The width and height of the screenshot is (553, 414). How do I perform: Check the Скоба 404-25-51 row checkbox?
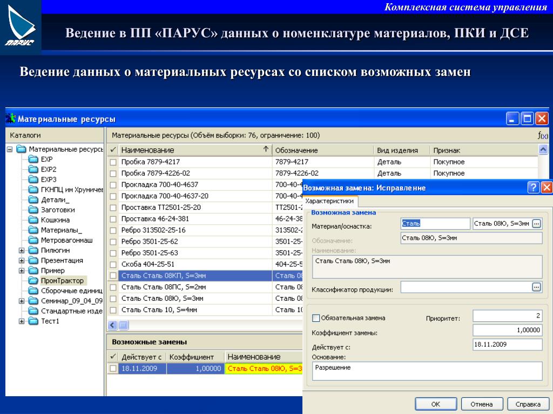click(113, 264)
